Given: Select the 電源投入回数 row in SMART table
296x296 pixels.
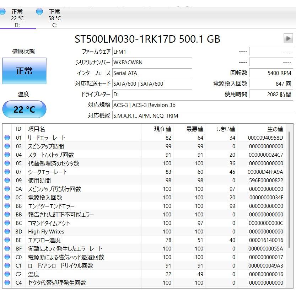Looking at the screenshot, I should coord(144,197).
